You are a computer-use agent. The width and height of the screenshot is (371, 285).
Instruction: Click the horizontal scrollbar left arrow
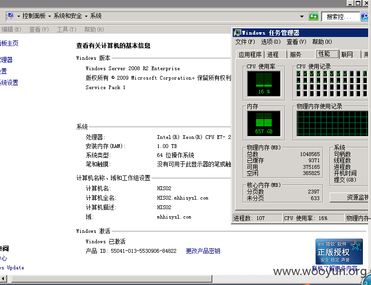pos(3,279)
